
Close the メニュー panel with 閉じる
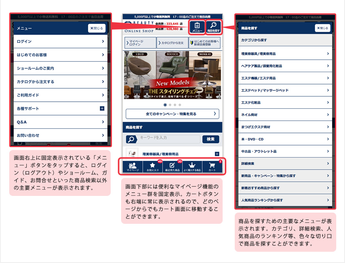pyautogui.click(x=96, y=28)
